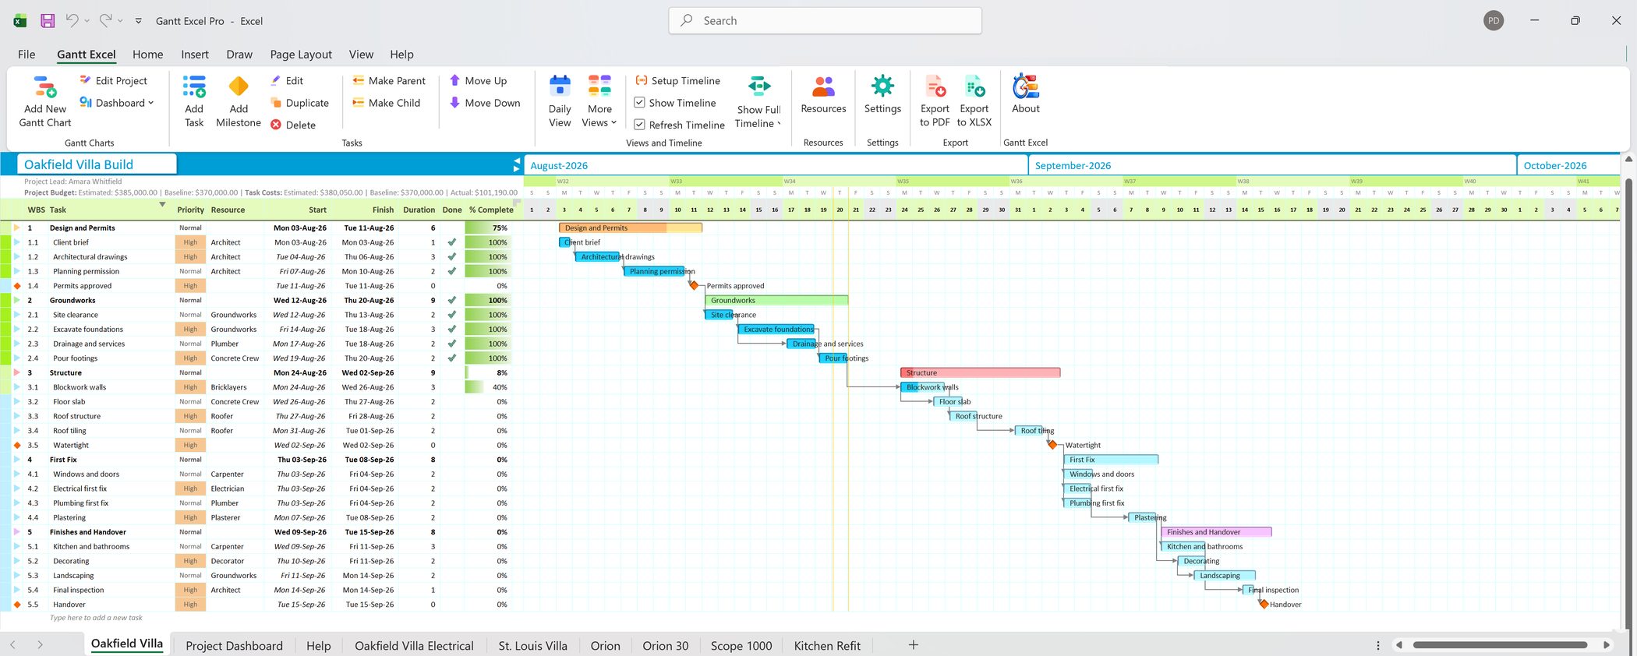Open Setup Timeline
This screenshot has width=1637, height=656.
tap(677, 80)
